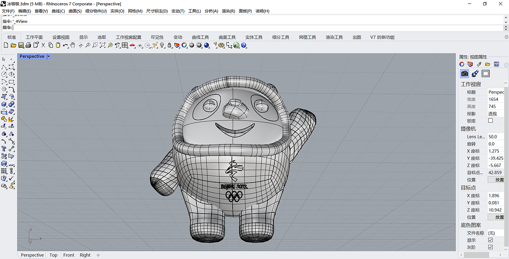
Task: Select the Pan hand tool
Action: tap(73, 45)
